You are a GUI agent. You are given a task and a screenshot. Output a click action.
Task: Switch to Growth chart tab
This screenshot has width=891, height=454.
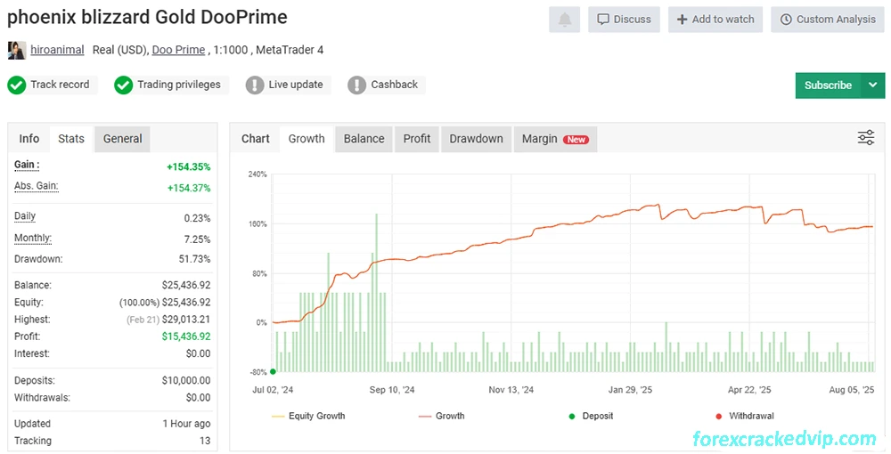pyautogui.click(x=307, y=139)
